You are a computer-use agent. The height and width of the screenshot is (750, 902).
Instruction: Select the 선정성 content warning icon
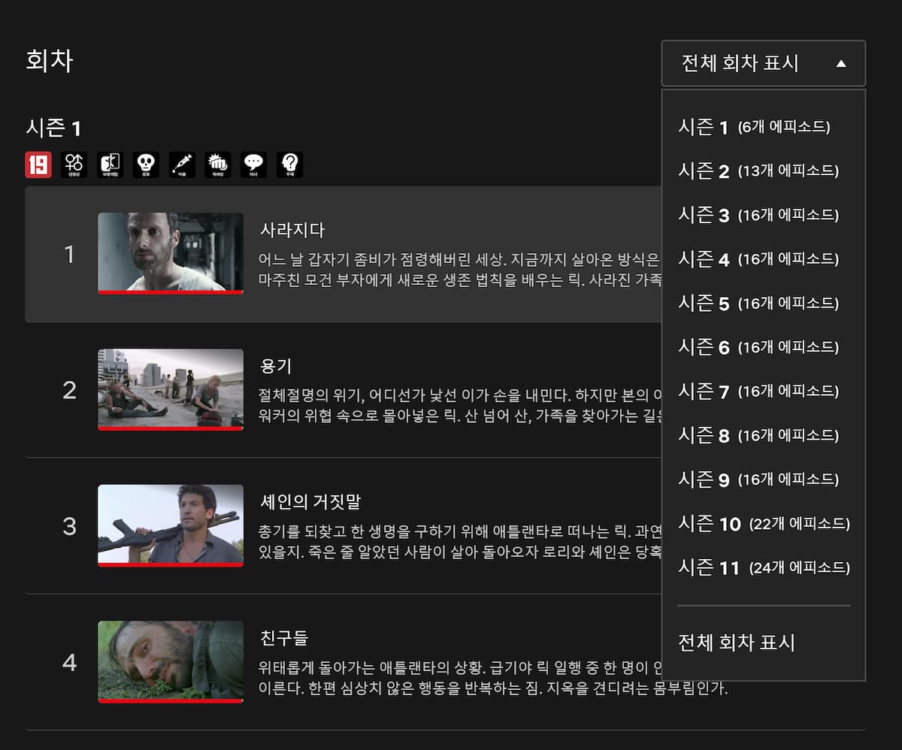73,165
